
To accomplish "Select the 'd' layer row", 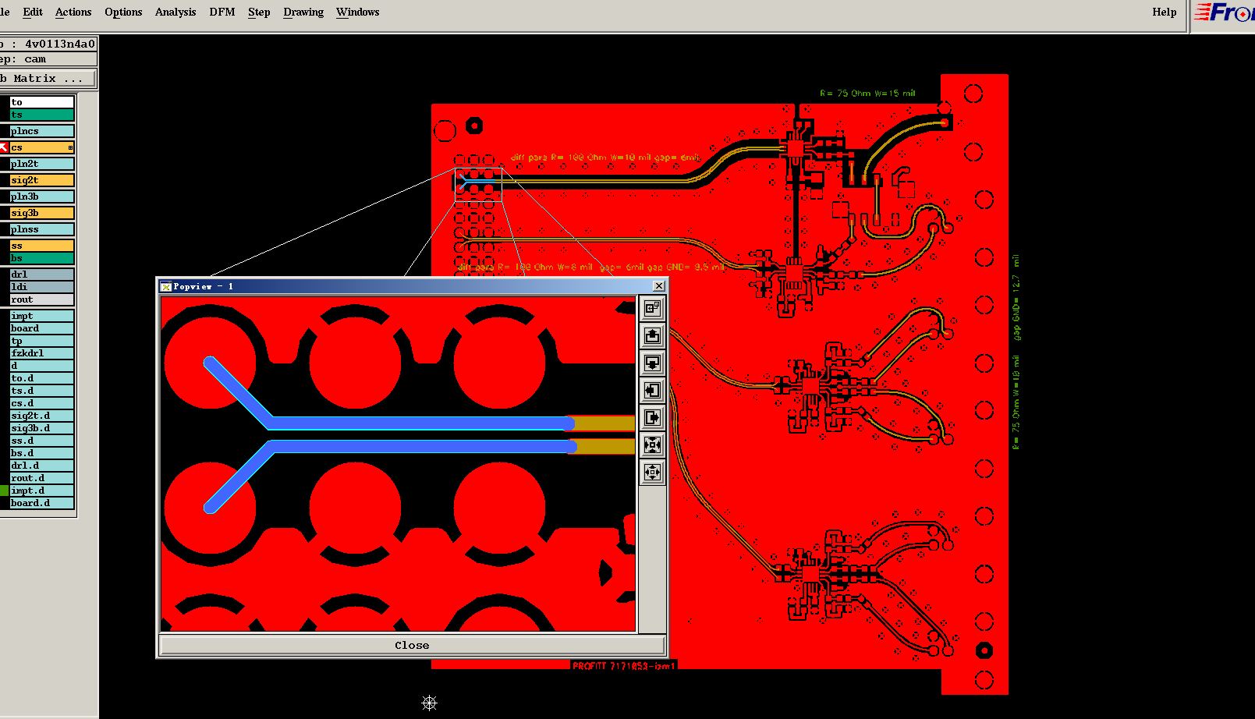I will 42,366.
